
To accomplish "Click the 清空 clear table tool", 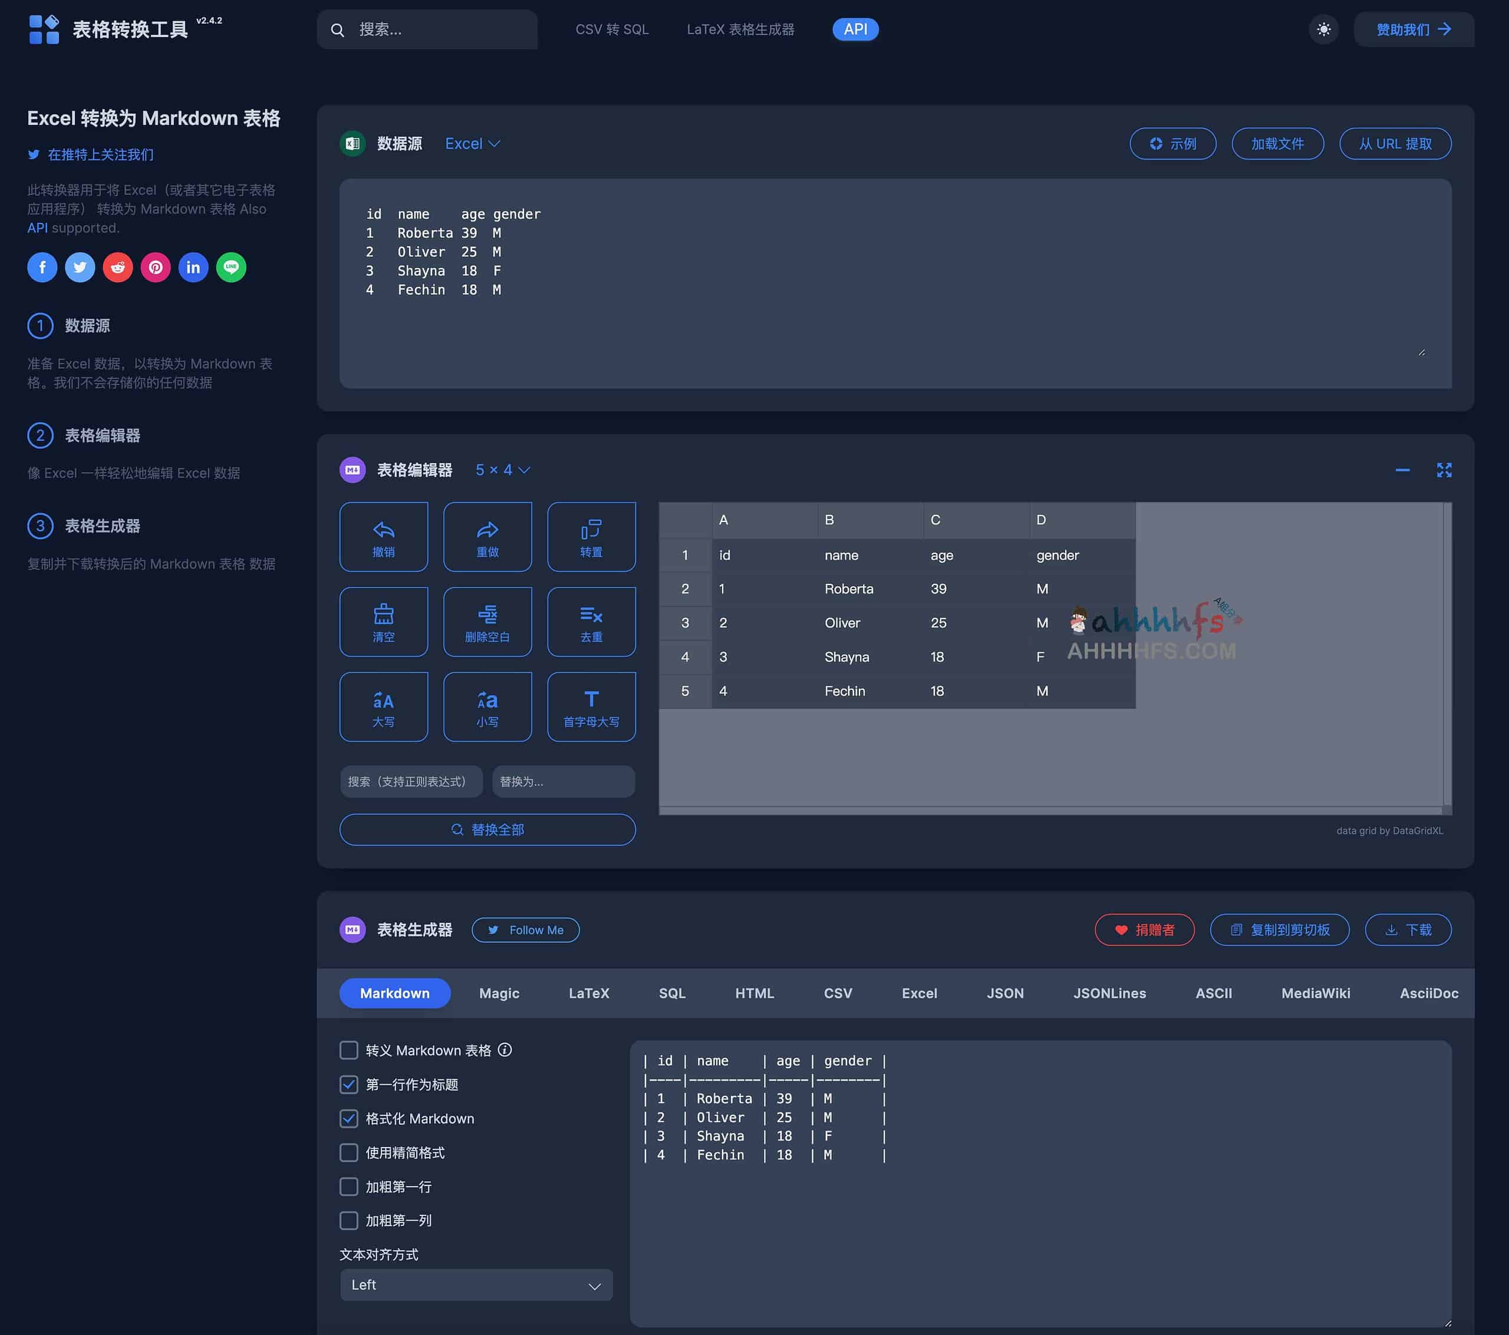I will click(383, 622).
